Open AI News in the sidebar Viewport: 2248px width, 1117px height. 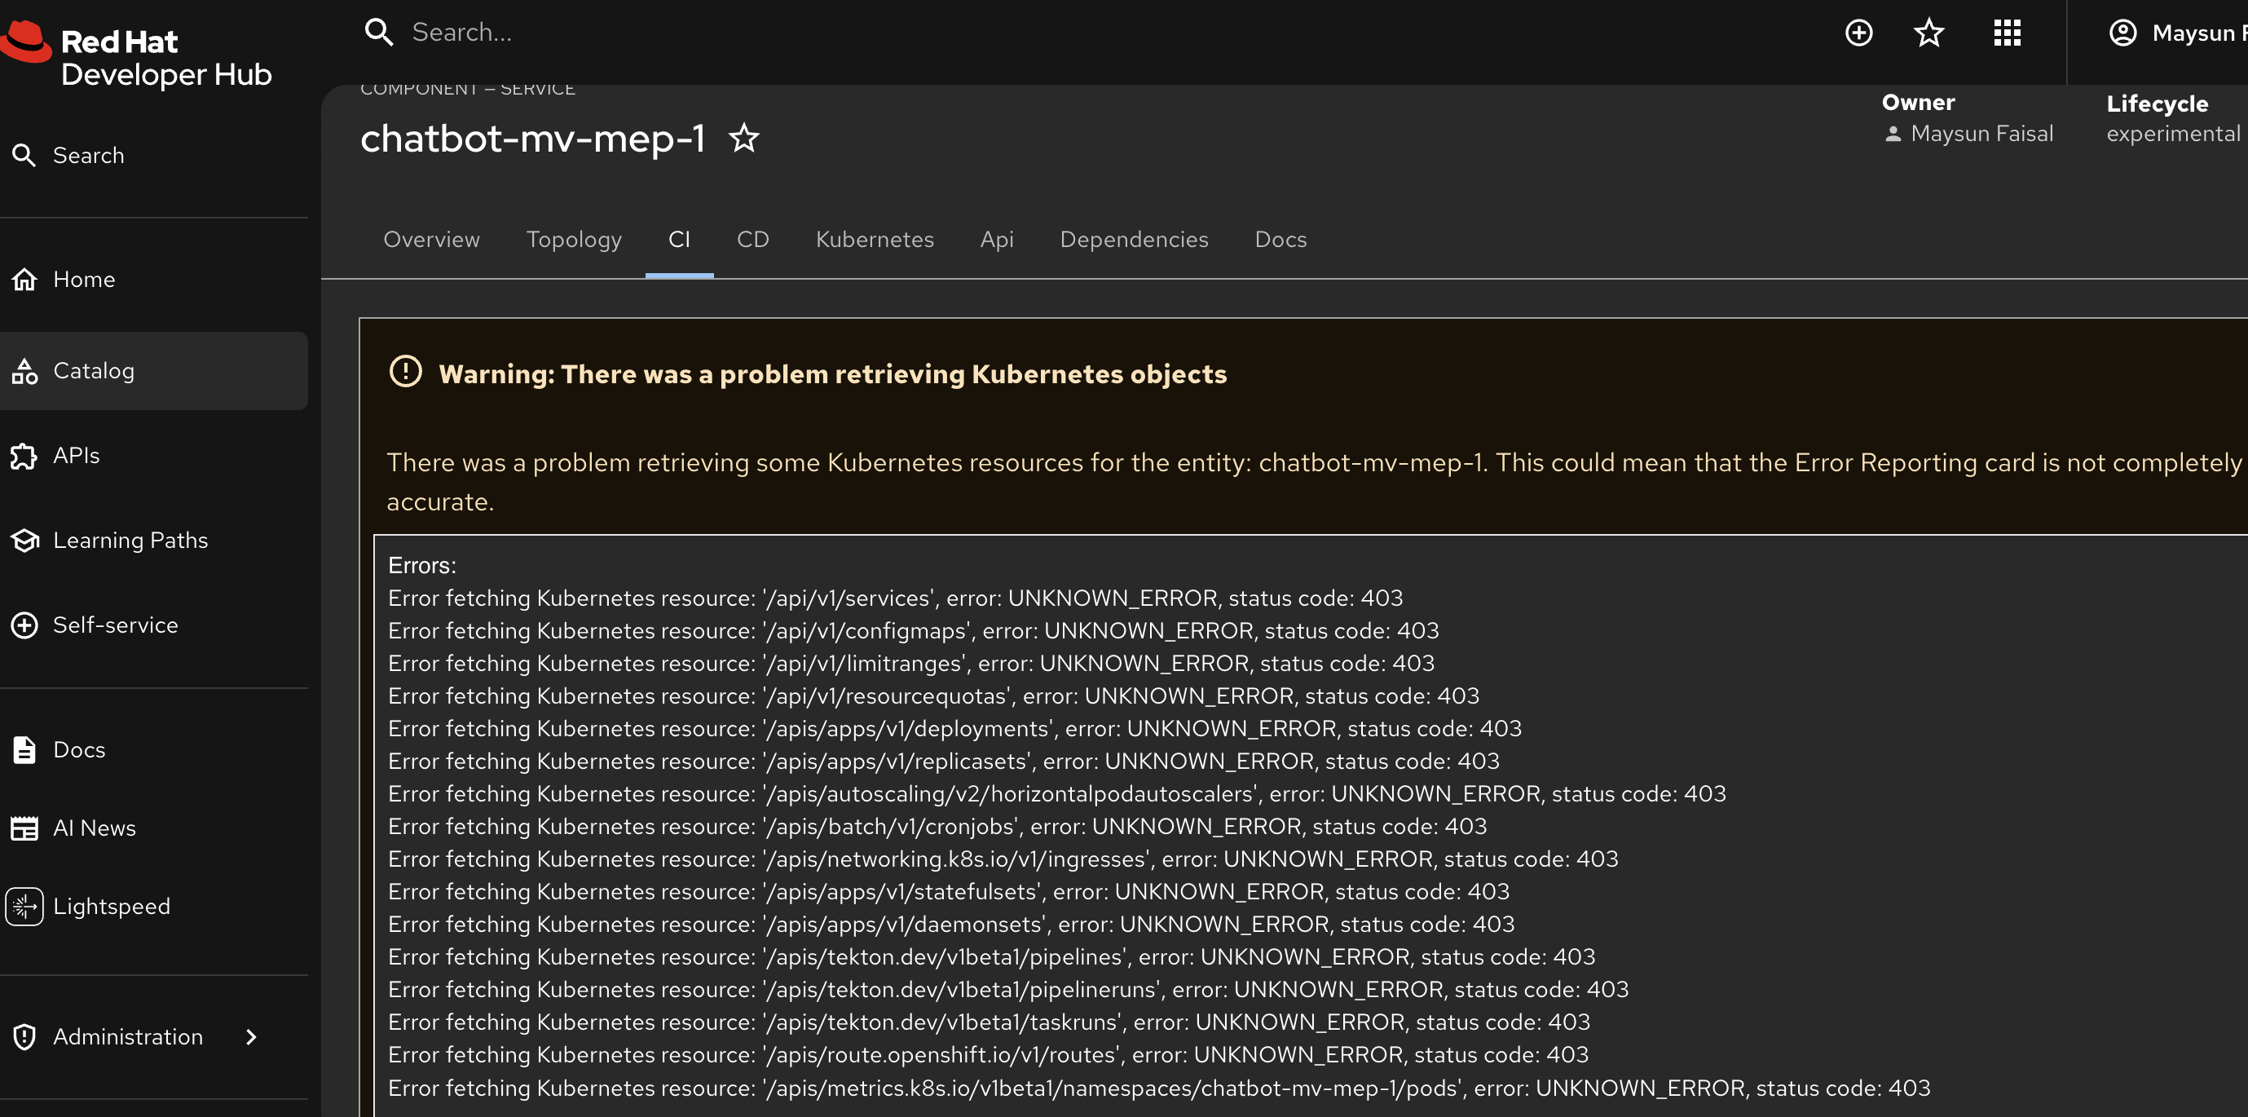95,828
